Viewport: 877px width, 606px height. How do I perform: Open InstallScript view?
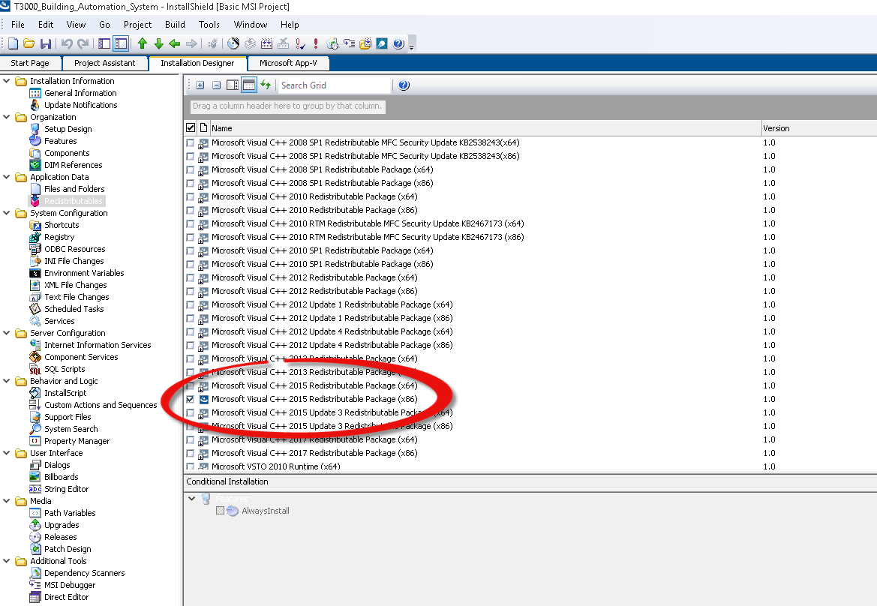[x=65, y=393]
